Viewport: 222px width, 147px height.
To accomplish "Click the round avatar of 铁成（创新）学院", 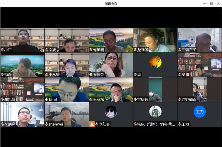I will [x=155, y=111].
